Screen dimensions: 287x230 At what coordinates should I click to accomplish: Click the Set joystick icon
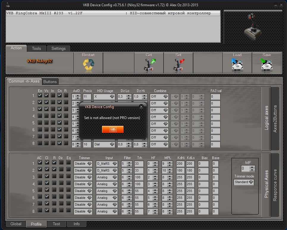point(178,65)
